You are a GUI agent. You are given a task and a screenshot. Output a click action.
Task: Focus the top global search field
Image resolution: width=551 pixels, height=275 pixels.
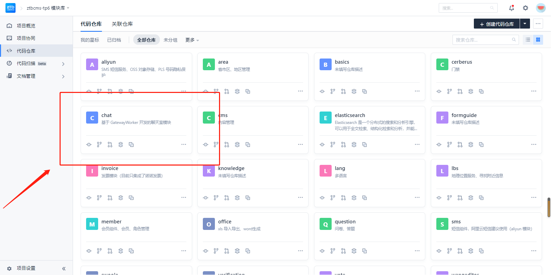click(x=468, y=8)
